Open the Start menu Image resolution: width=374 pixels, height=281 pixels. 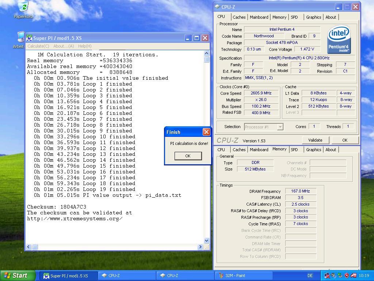coord(18,276)
